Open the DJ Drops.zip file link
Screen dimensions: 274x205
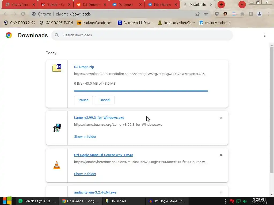point(84,67)
